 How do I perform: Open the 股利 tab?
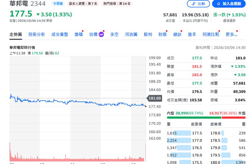(148, 34)
